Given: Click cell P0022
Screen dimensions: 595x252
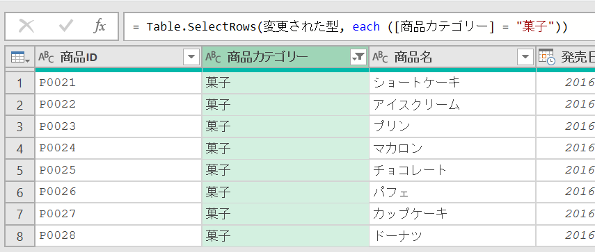Looking at the screenshot, I should click(118, 105).
